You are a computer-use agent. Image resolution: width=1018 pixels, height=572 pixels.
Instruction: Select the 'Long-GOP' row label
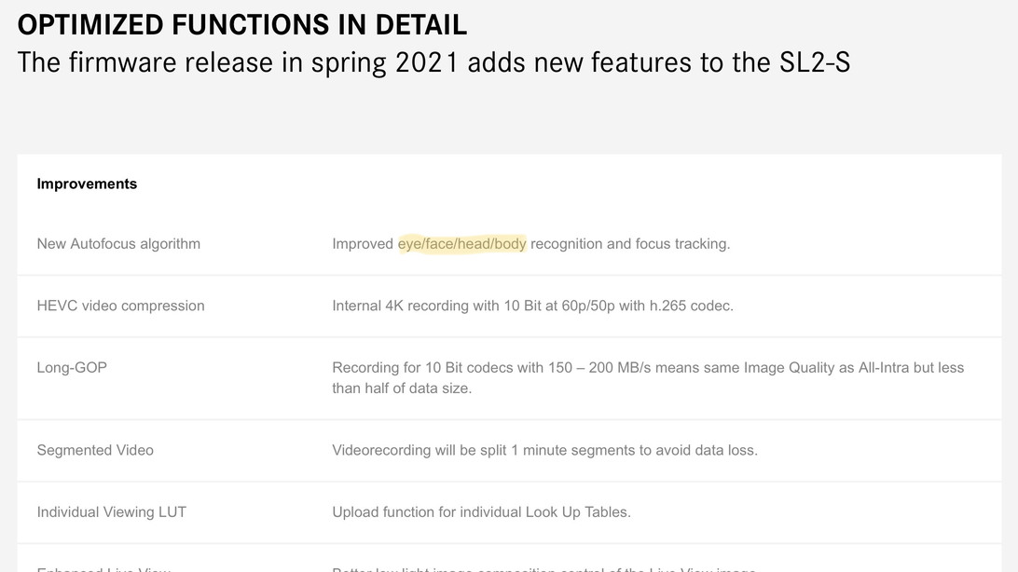72,368
